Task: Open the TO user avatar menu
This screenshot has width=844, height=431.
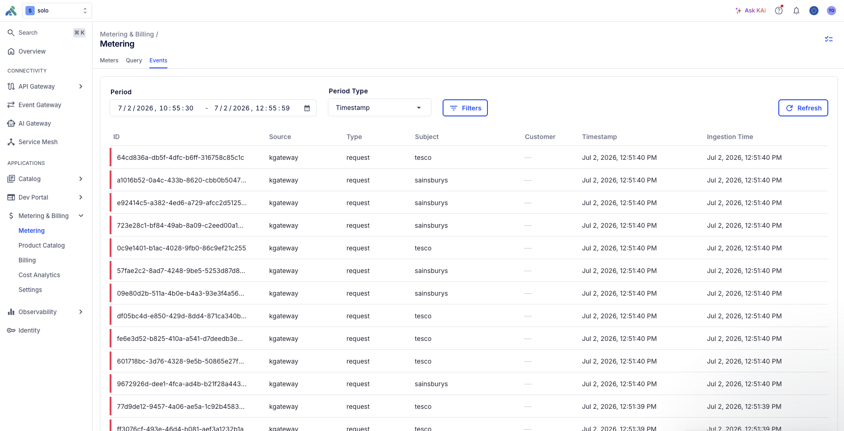Action: click(832, 11)
